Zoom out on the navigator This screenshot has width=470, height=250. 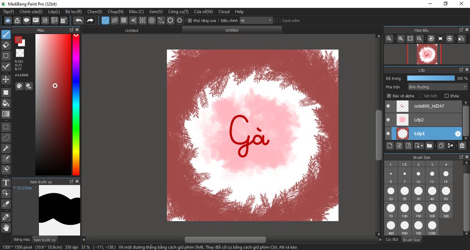[420, 39]
